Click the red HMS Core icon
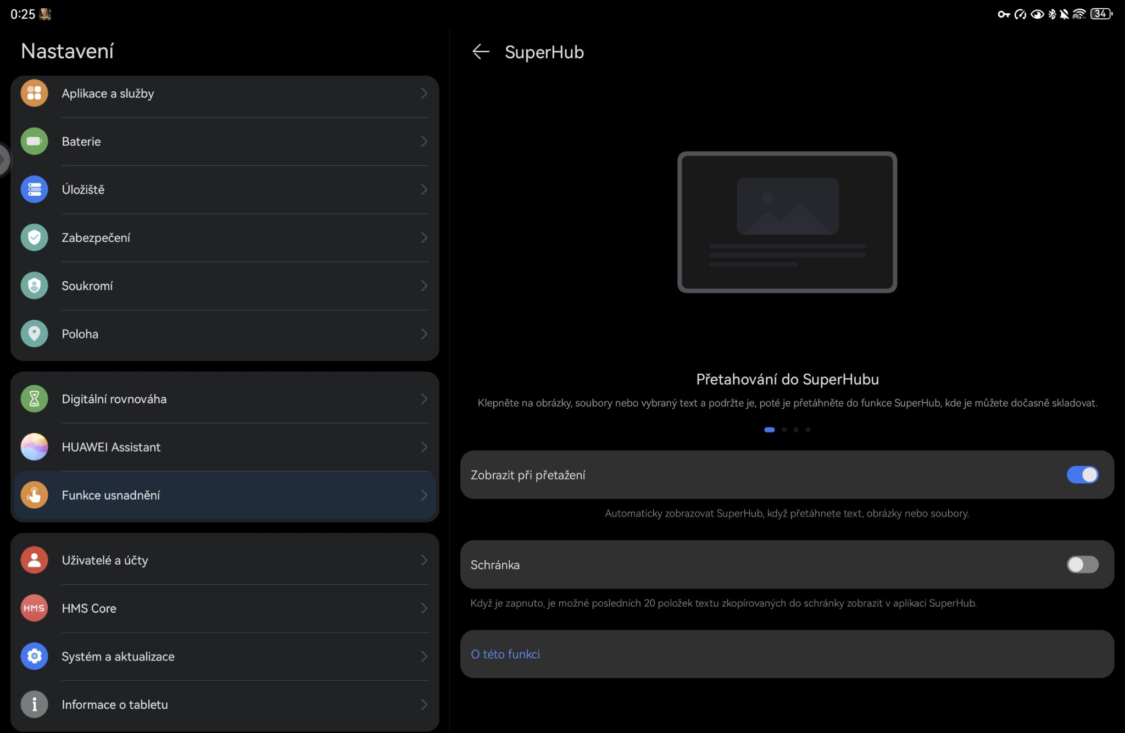 tap(34, 608)
